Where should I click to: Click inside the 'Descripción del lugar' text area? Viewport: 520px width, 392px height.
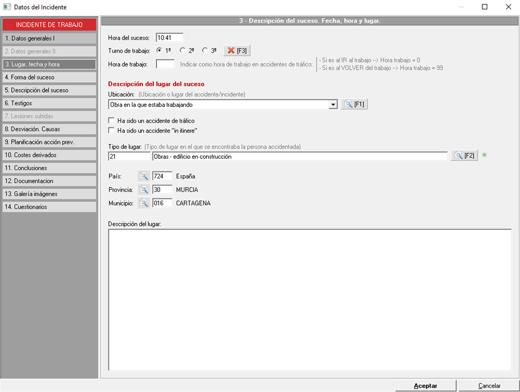coord(309,299)
